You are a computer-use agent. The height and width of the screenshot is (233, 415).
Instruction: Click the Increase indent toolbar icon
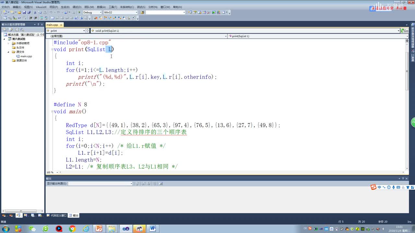pos(35,18)
